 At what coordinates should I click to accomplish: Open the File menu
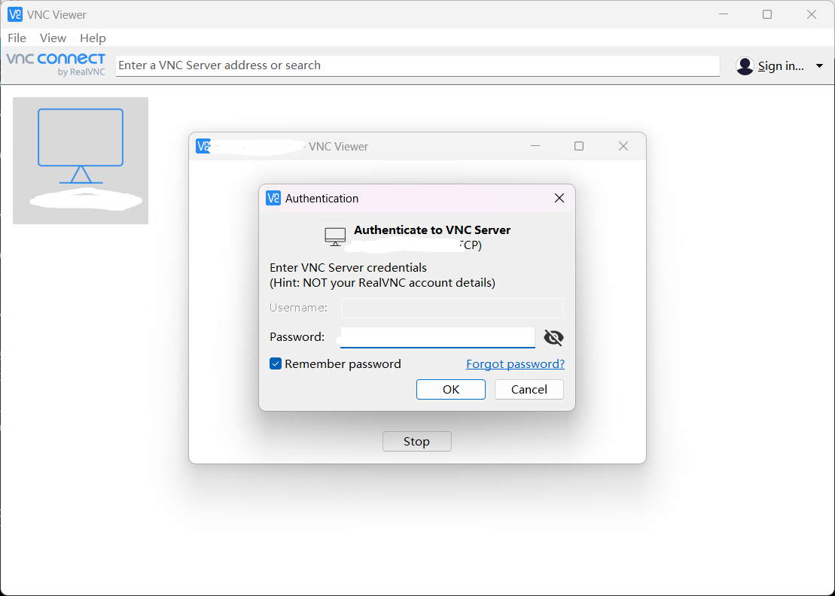[x=17, y=38]
